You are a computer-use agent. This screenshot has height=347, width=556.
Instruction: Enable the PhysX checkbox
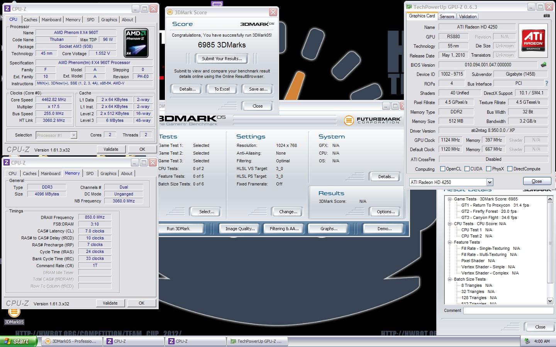(x=489, y=169)
